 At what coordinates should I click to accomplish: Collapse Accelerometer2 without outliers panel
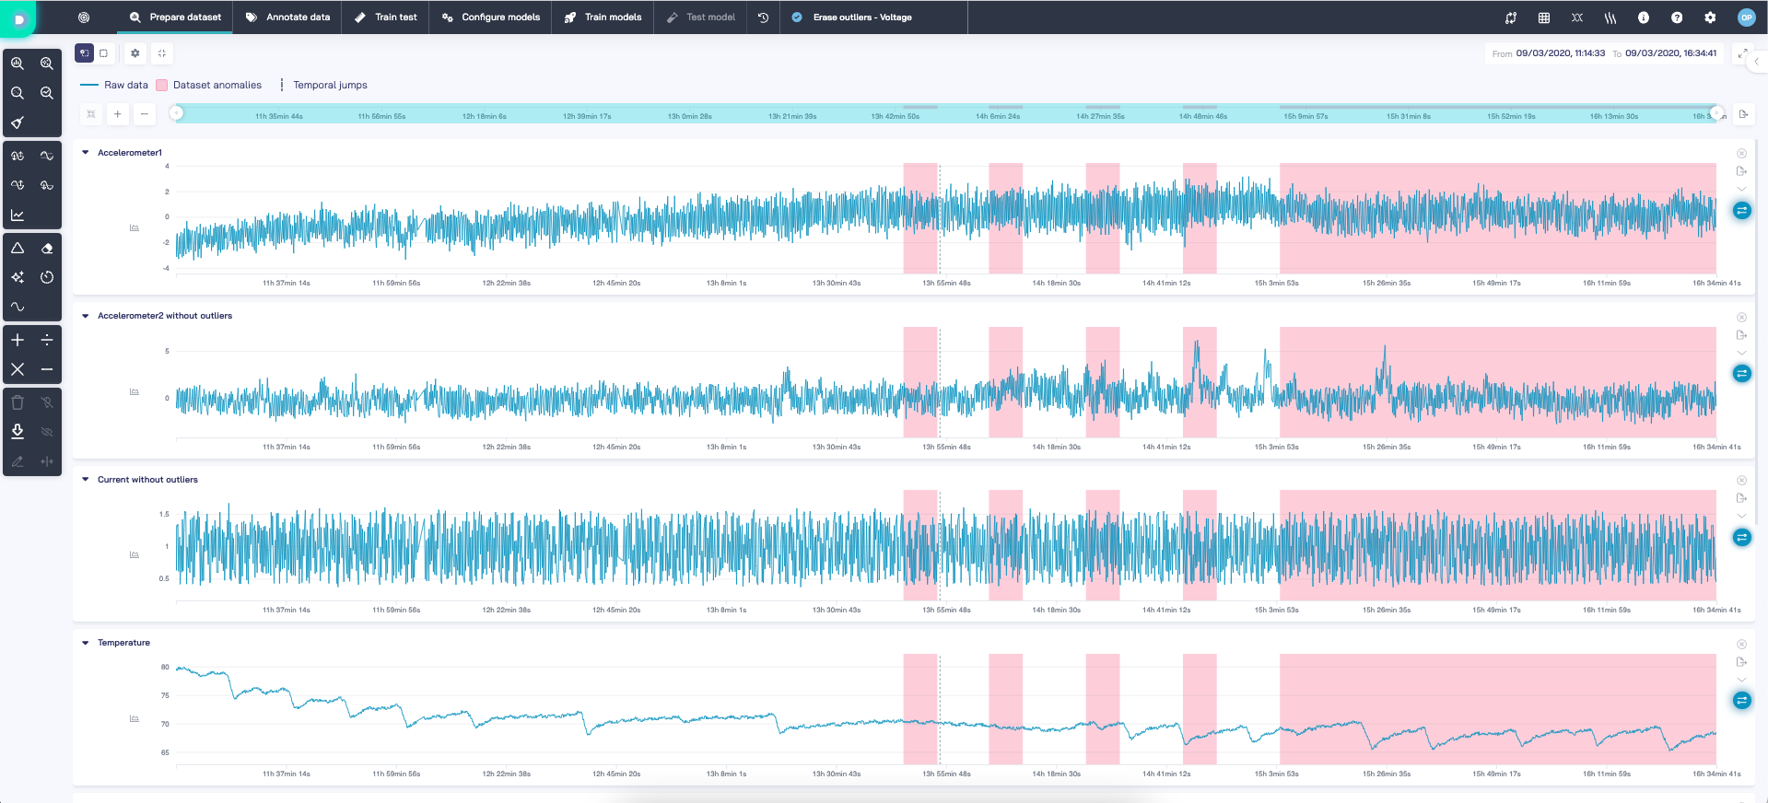tap(86, 316)
